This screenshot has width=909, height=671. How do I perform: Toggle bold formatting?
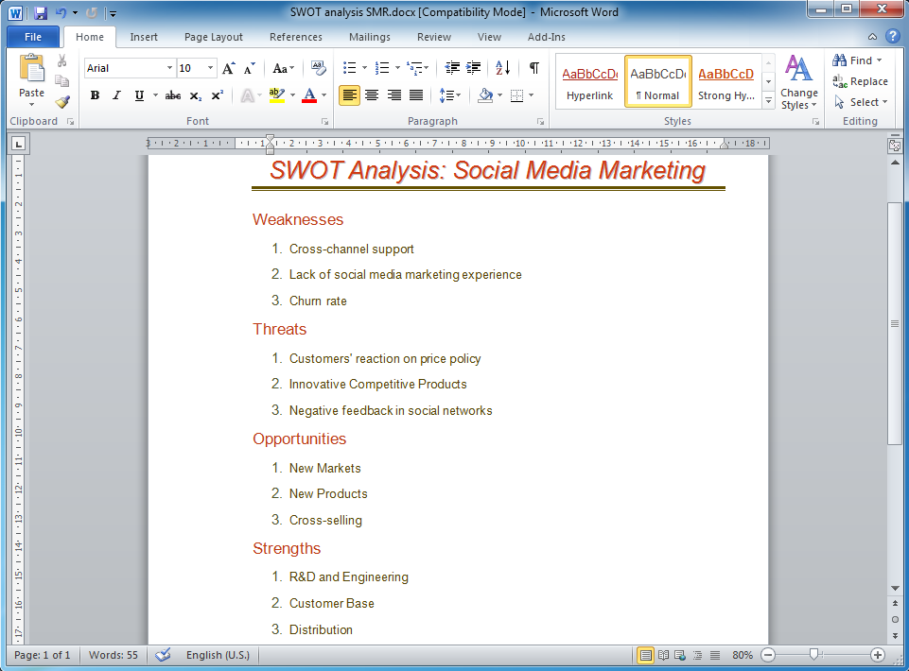[x=94, y=95]
